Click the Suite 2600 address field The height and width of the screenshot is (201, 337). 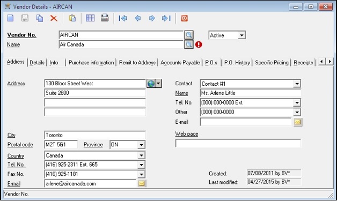95,93
